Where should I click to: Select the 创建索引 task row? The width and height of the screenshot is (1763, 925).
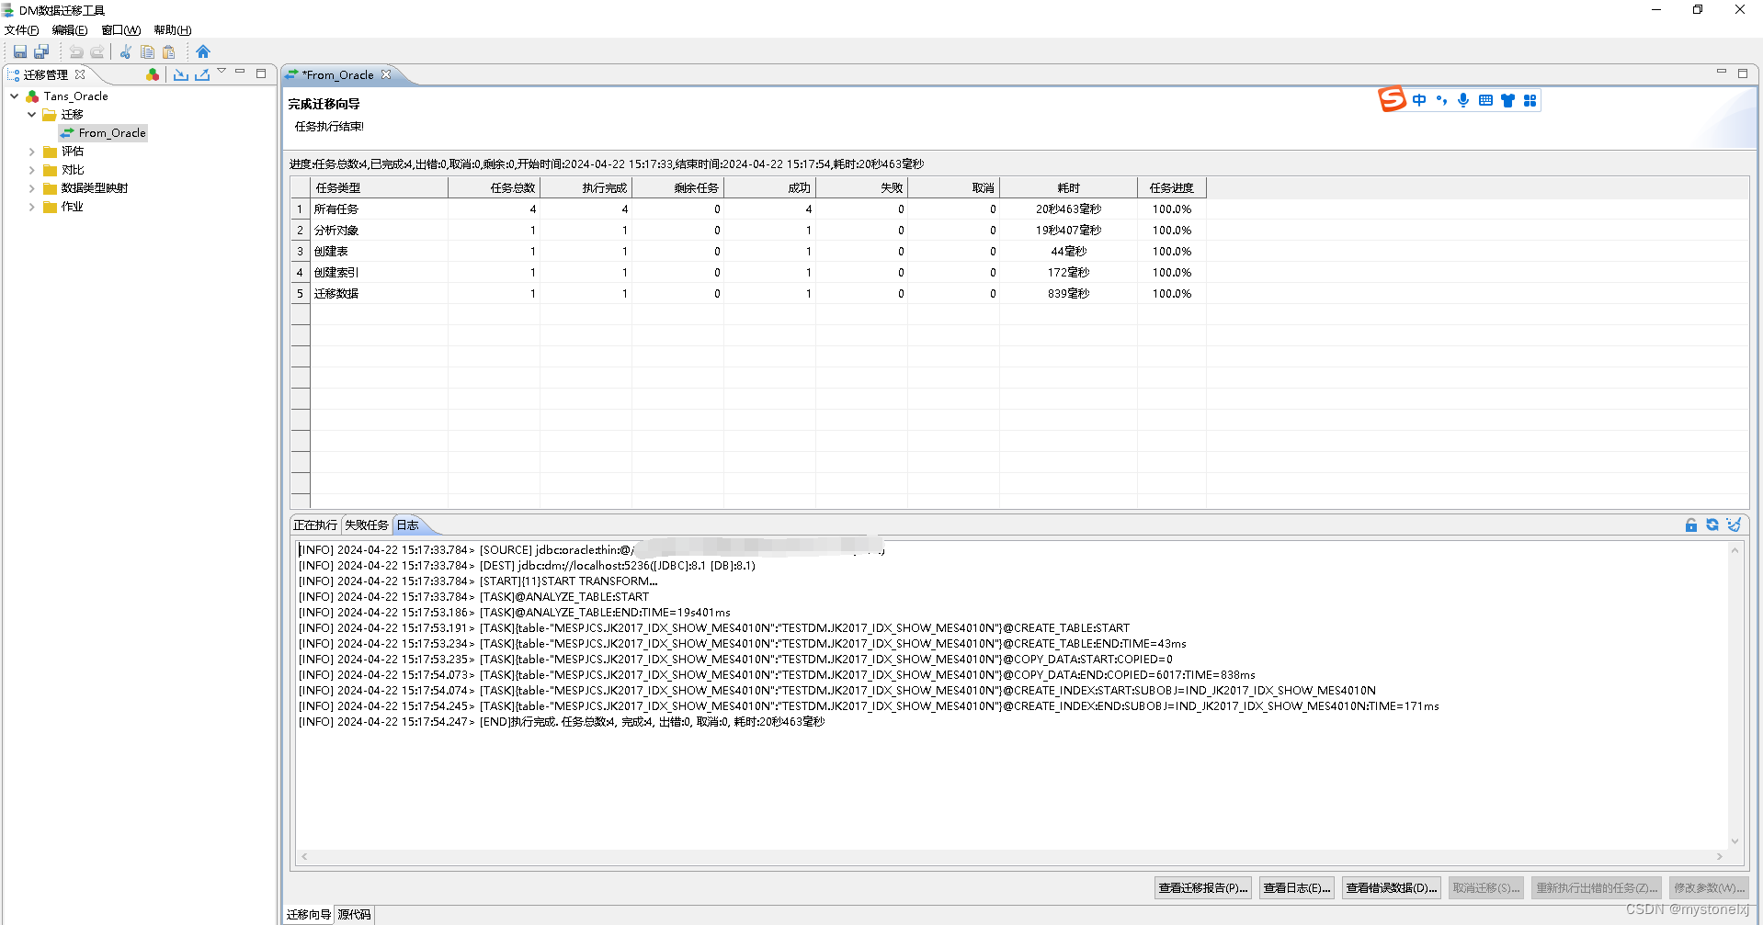[x=748, y=272]
